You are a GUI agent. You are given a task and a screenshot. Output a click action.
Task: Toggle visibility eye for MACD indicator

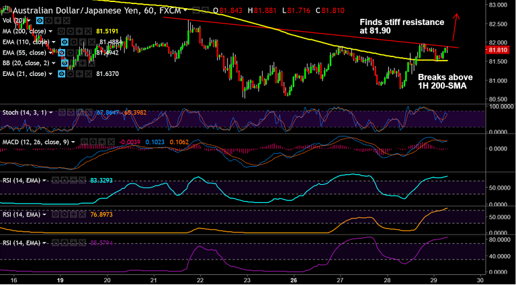pyautogui.click(x=84, y=142)
